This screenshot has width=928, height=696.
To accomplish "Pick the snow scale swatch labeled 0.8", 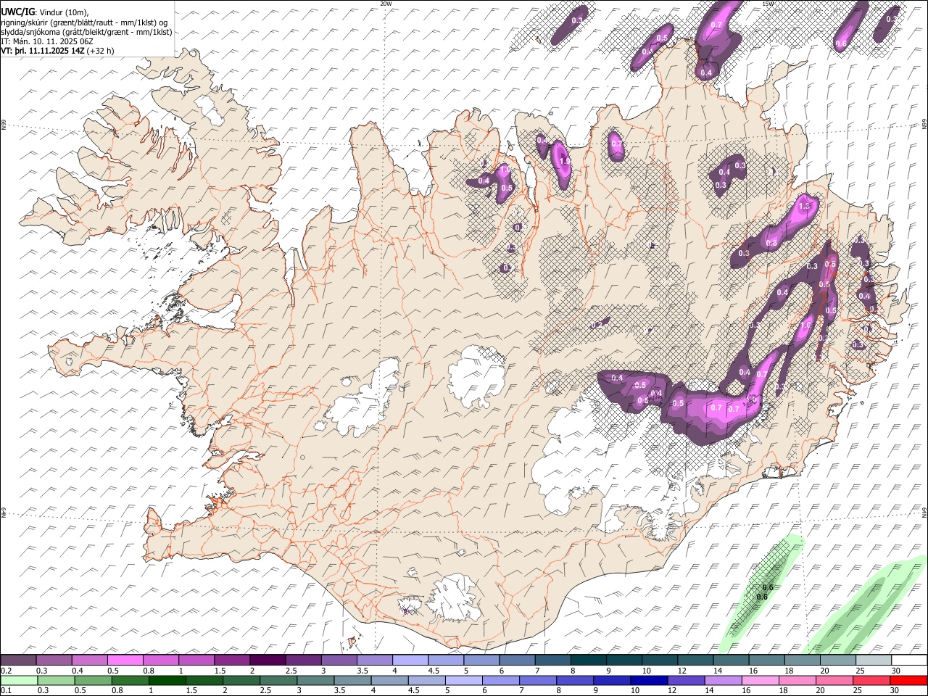I will pos(160,660).
